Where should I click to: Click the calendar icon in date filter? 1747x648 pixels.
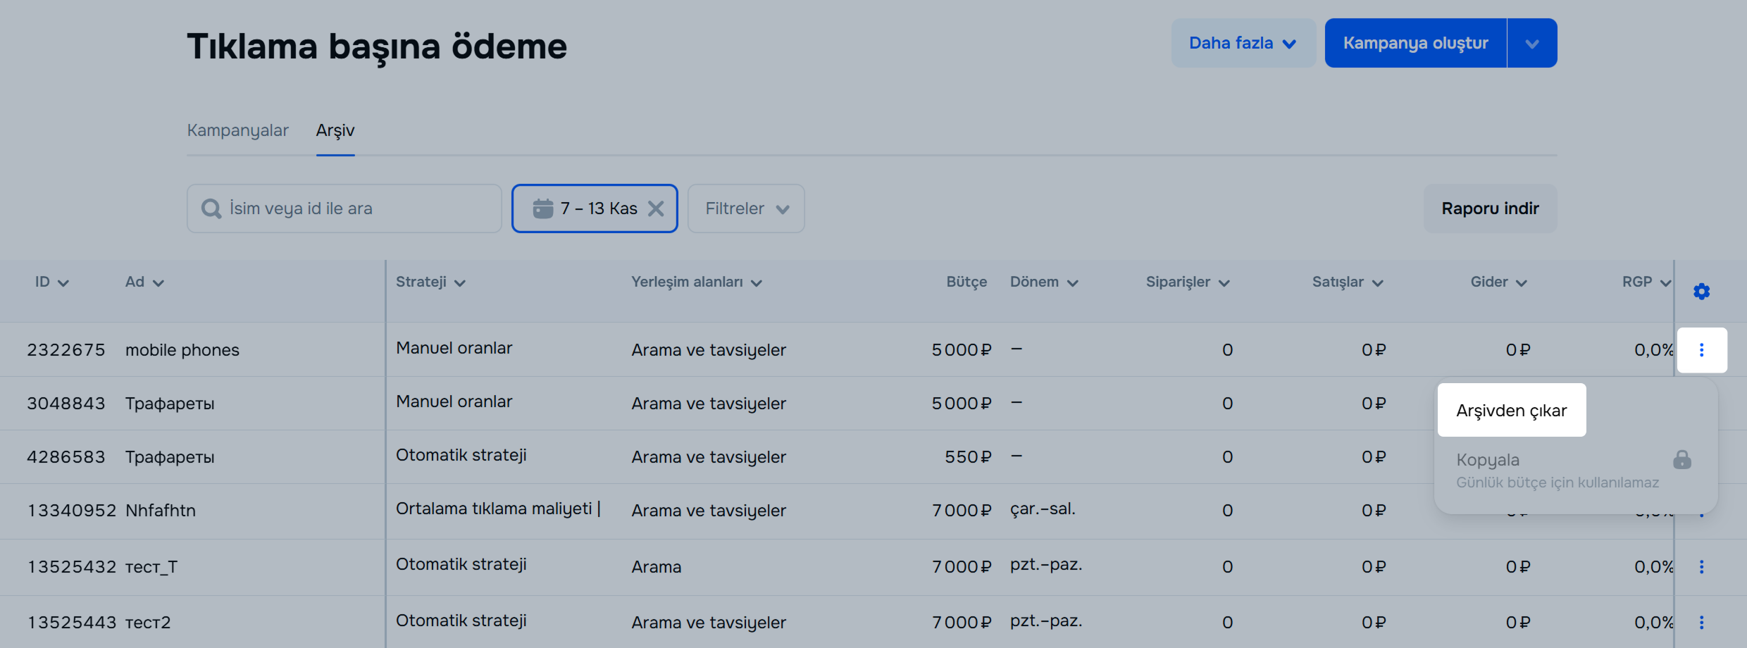click(543, 208)
